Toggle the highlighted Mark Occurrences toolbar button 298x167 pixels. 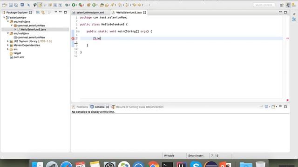click(x=40, y=5)
